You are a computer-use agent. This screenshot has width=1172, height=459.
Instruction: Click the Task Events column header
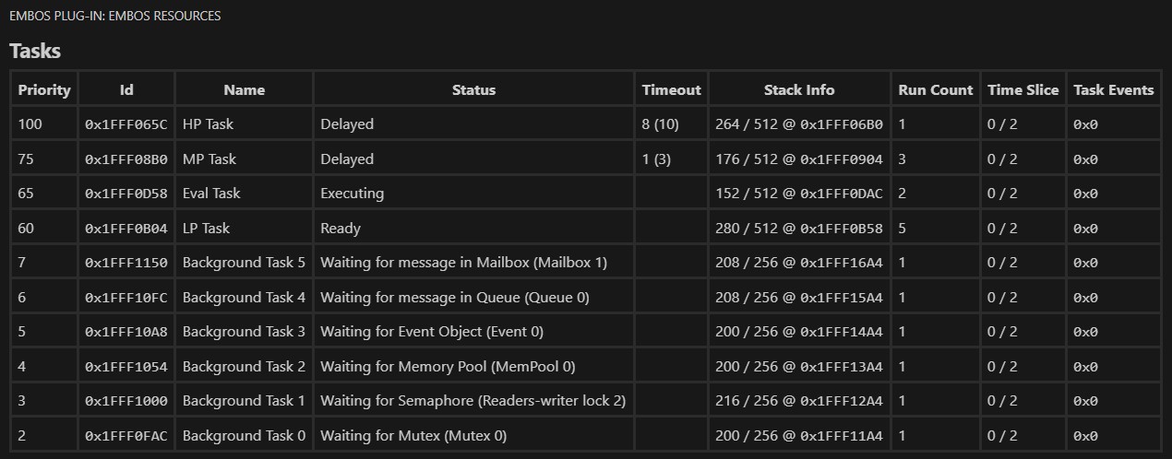[1113, 89]
